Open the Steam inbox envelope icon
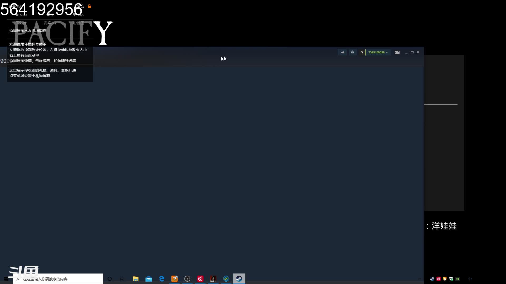 pyautogui.click(x=352, y=52)
